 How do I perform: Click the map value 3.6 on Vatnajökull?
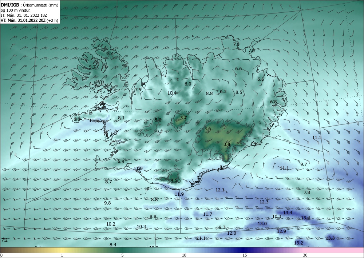tap(207, 129)
